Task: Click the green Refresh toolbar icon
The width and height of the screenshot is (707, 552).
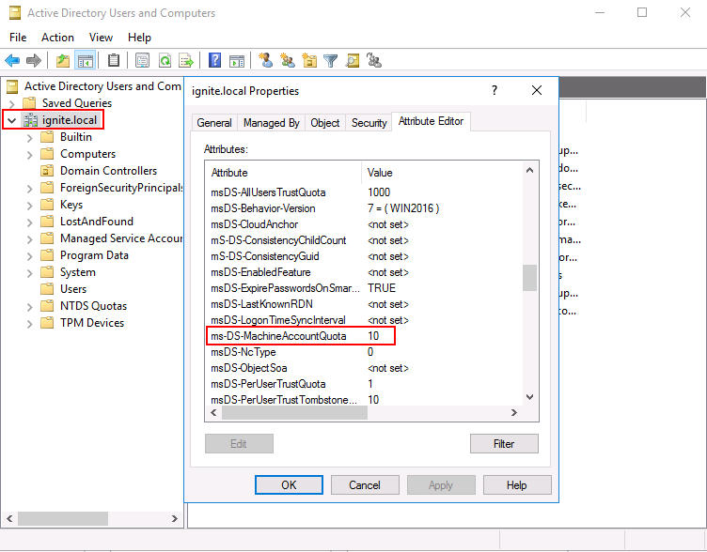Action: tap(165, 60)
